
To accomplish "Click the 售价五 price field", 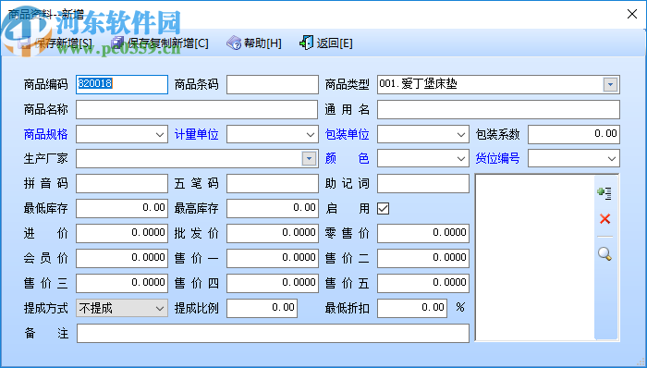I will tap(423, 284).
